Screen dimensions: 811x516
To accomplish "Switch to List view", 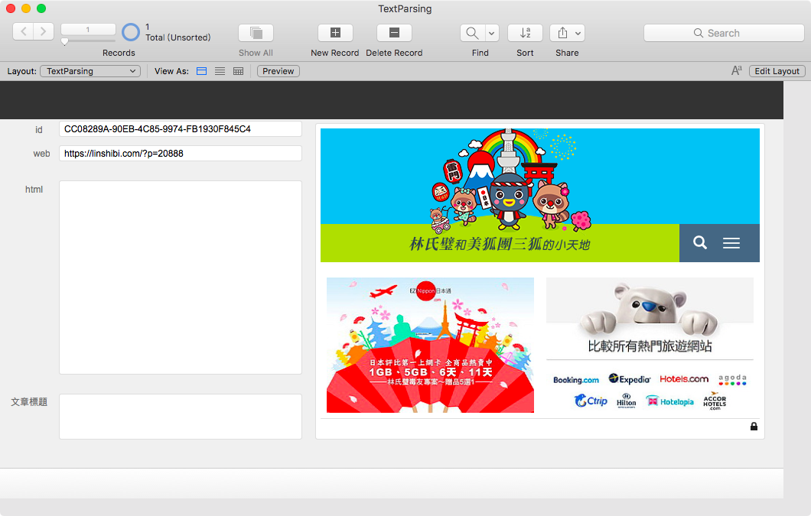I will pos(220,71).
